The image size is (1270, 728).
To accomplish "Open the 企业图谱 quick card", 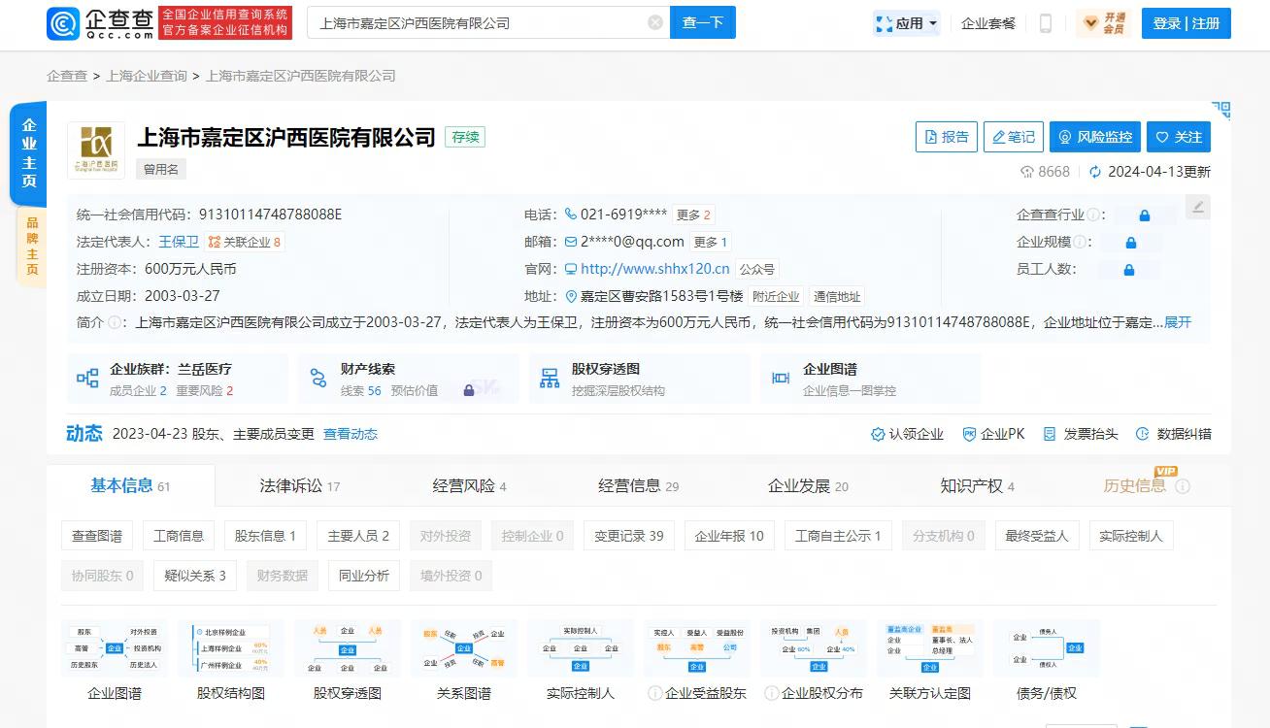I will click(x=870, y=379).
